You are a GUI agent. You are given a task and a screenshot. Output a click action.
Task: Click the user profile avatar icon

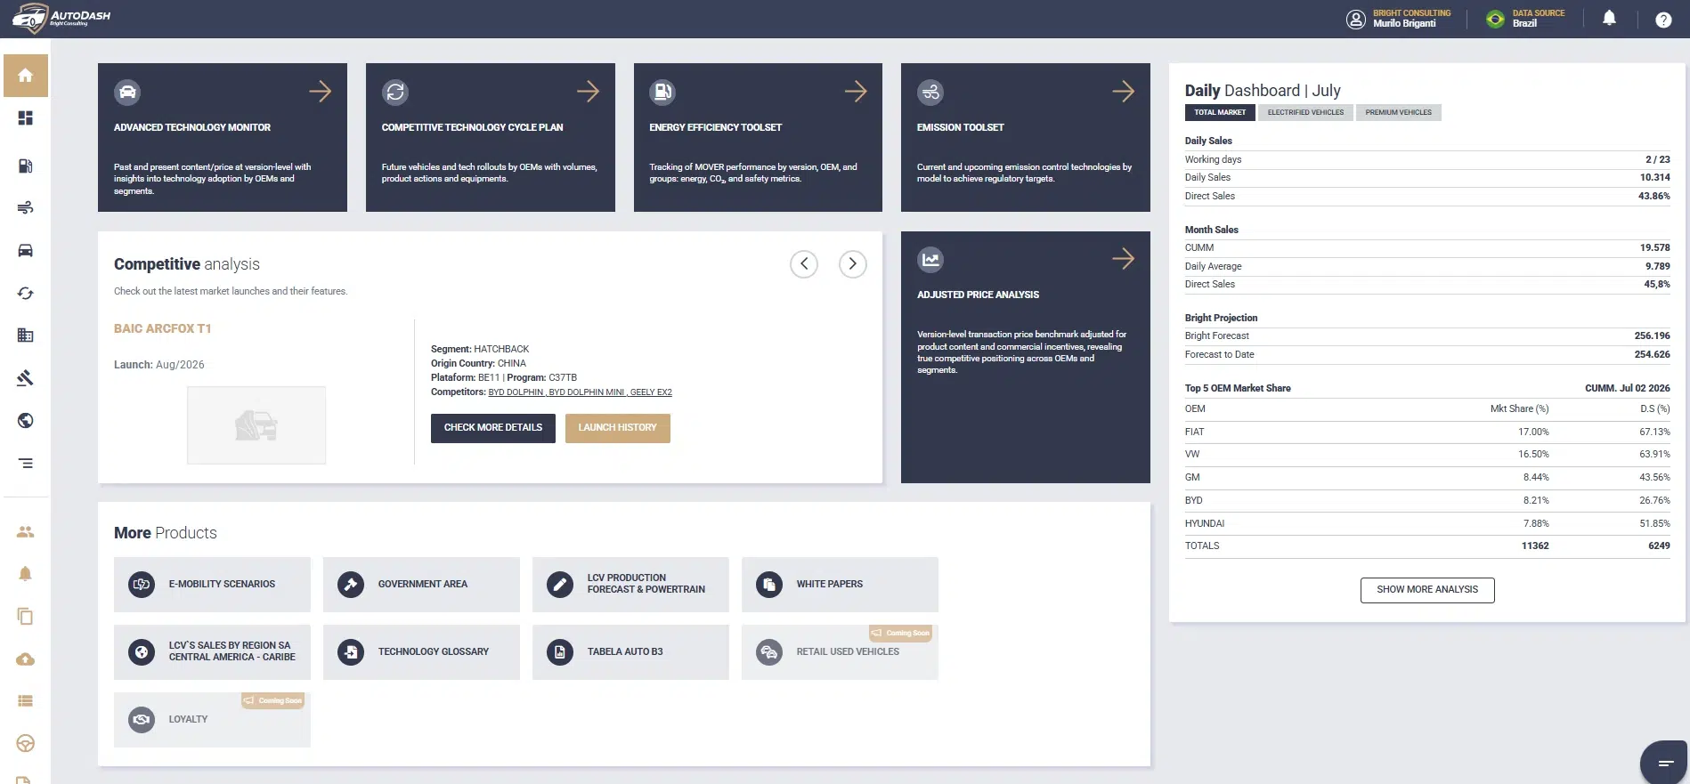(x=1356, y=20)
